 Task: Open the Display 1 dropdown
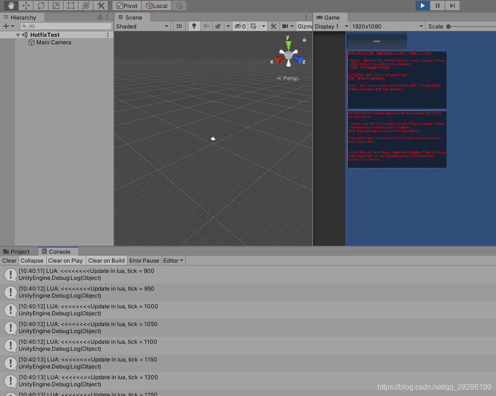(x=331, y=27)
